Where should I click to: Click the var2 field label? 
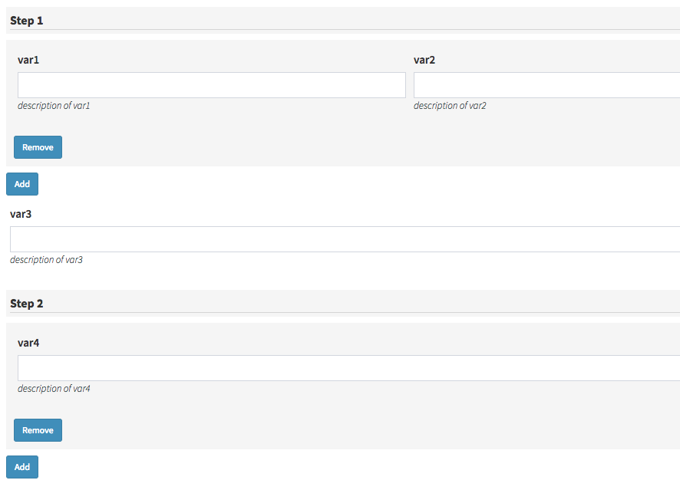tap(424, 60)
